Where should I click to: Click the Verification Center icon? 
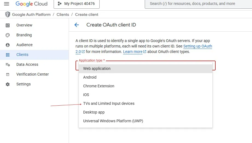coord(8,74)
